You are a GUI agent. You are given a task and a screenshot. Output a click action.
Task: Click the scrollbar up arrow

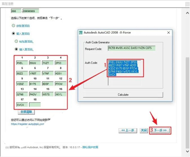[x=187, y=13]
